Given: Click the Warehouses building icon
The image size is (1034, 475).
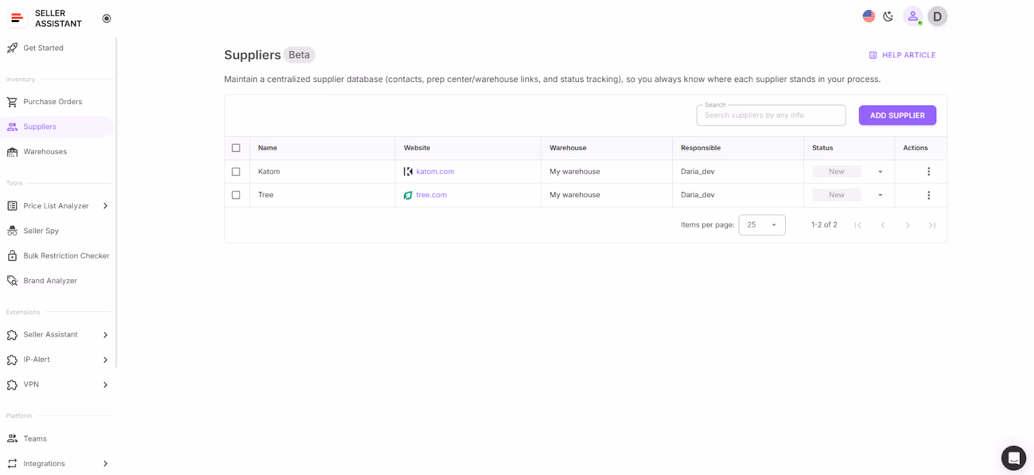Looking at the screenshot, I should [12, 152].
